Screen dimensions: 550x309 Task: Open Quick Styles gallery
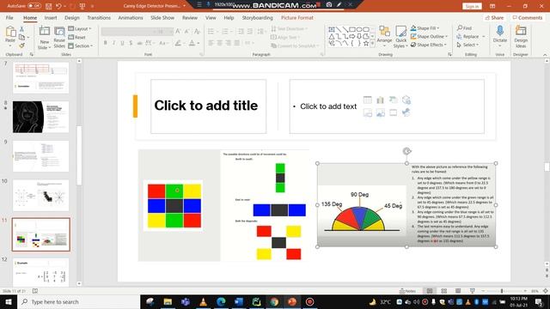(400, 37)
